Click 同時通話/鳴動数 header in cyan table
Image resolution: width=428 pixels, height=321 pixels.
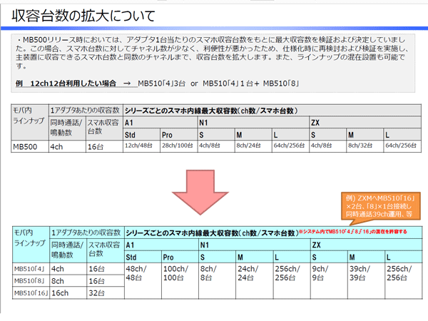(x=67, y=250)
